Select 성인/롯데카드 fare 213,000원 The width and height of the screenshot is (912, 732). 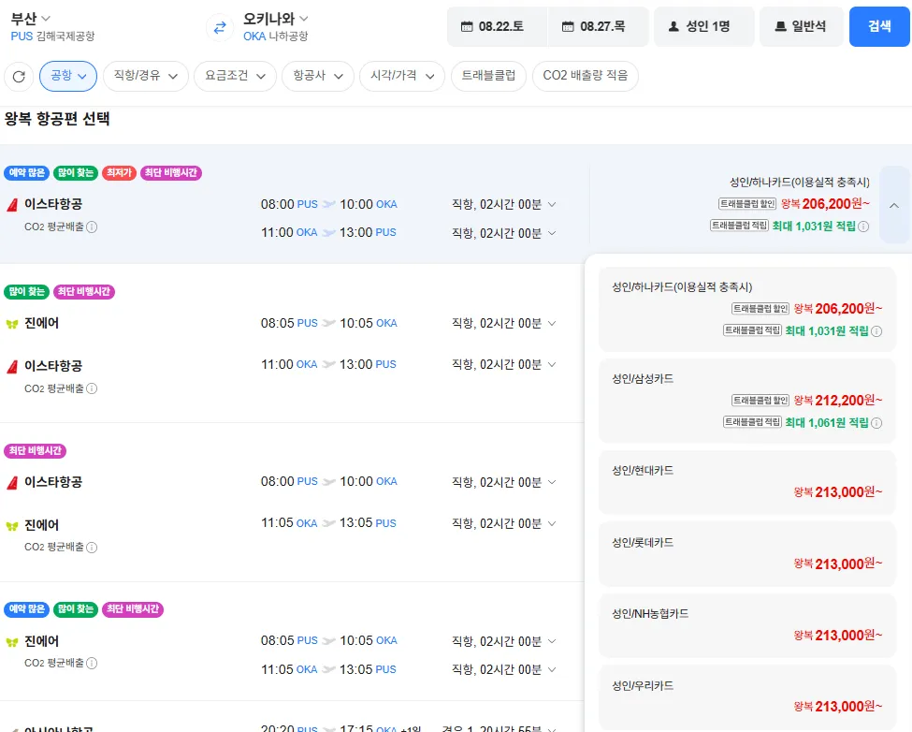click(746, 554)
